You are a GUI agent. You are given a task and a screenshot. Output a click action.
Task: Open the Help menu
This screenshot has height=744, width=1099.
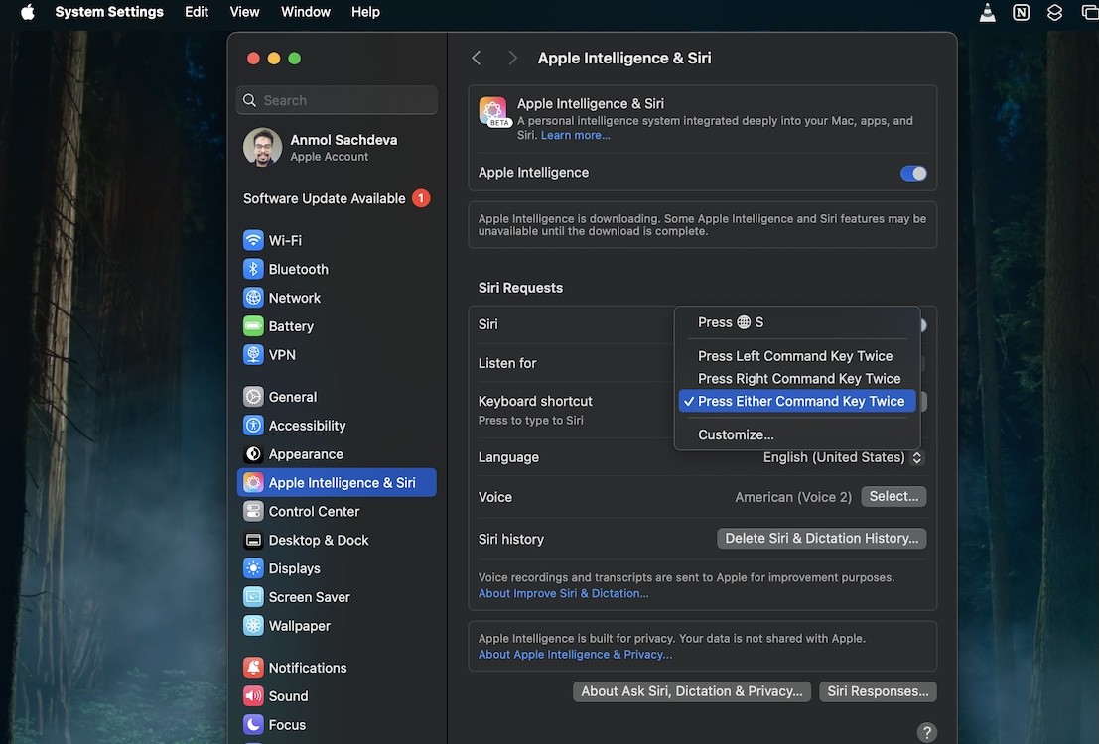365,12
